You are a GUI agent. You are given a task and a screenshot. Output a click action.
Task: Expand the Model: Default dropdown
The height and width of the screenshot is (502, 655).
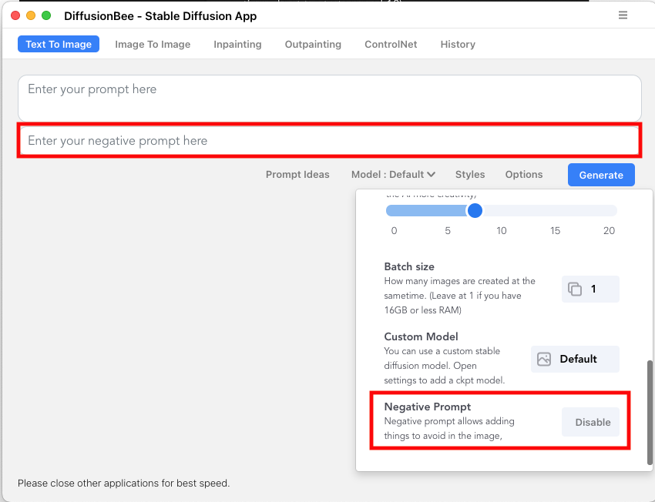(x=393, y=175)
